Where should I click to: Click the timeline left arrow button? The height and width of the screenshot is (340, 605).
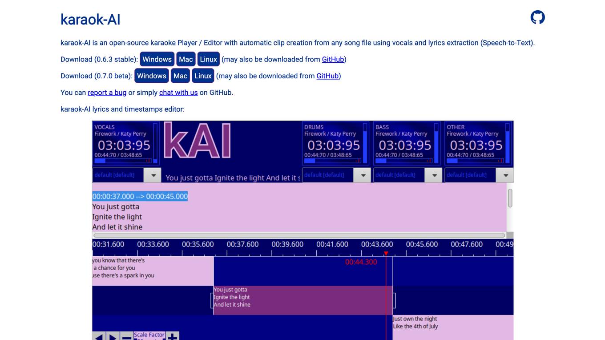point(99,336)
